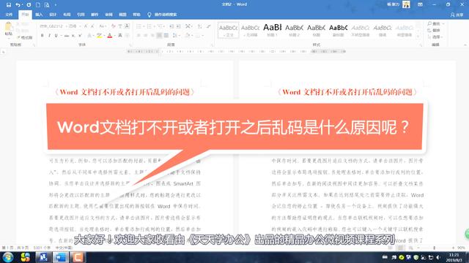This screenshot has height=263, width=469.
Task: Click Ribbon Display Options icon
Action: click(420, 4)
